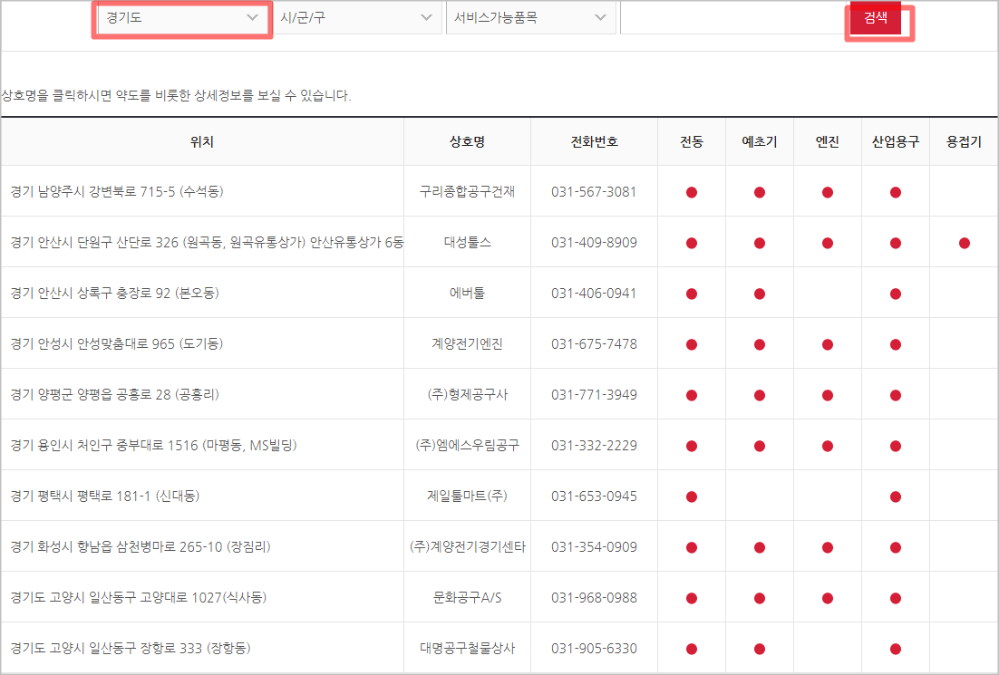This screenshot has height=675, width=999.
Task: Open 제일툴마트(주) shop details
Action: 467,497
